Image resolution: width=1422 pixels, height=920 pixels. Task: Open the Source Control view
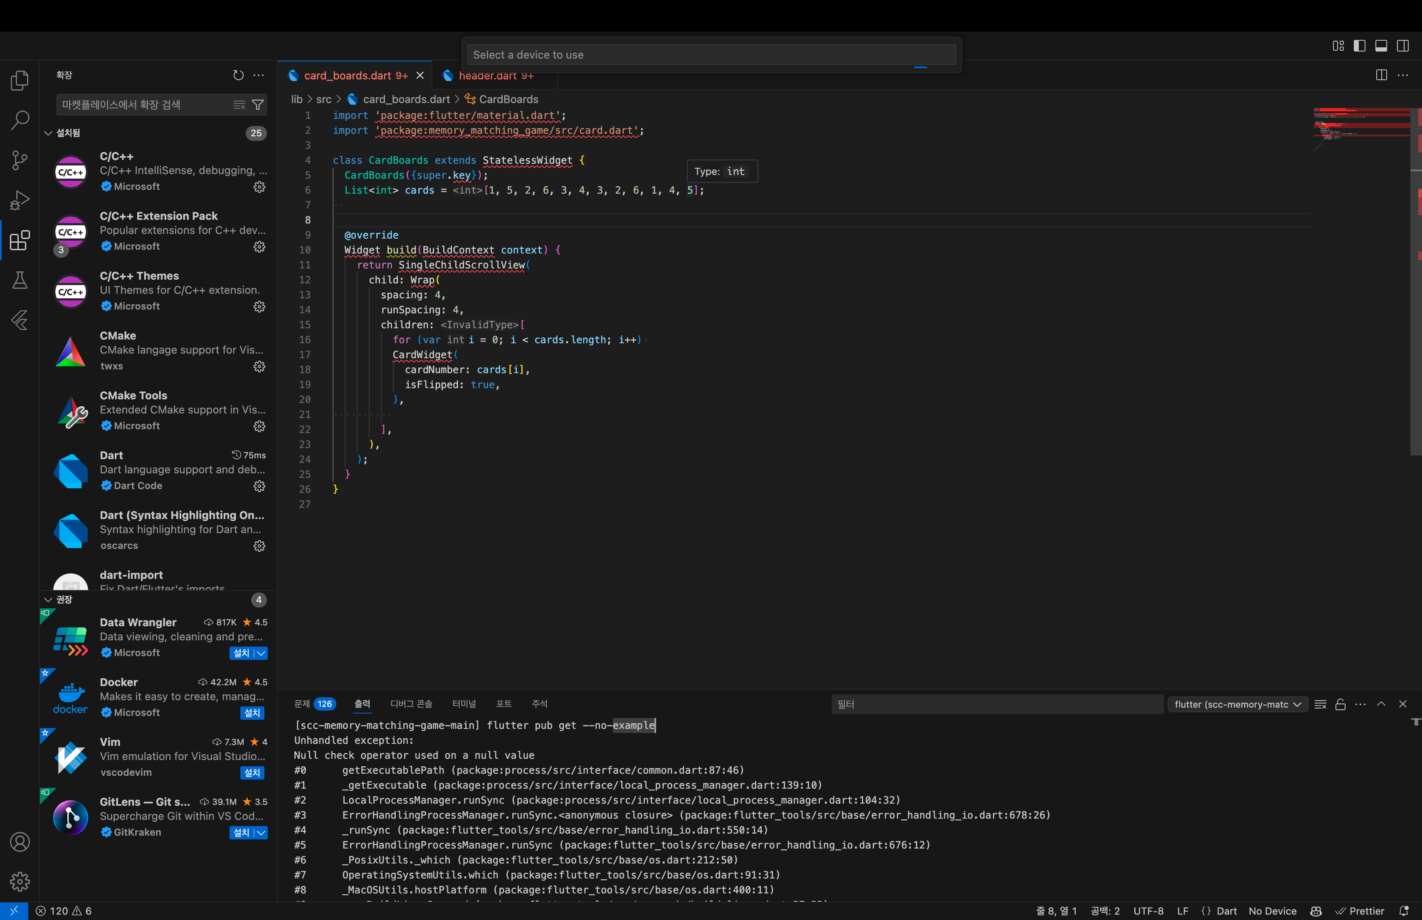[x=20, y=160]
